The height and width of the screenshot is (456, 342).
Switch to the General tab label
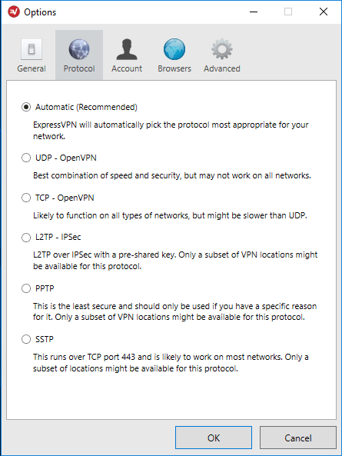(x=32, y=68)
